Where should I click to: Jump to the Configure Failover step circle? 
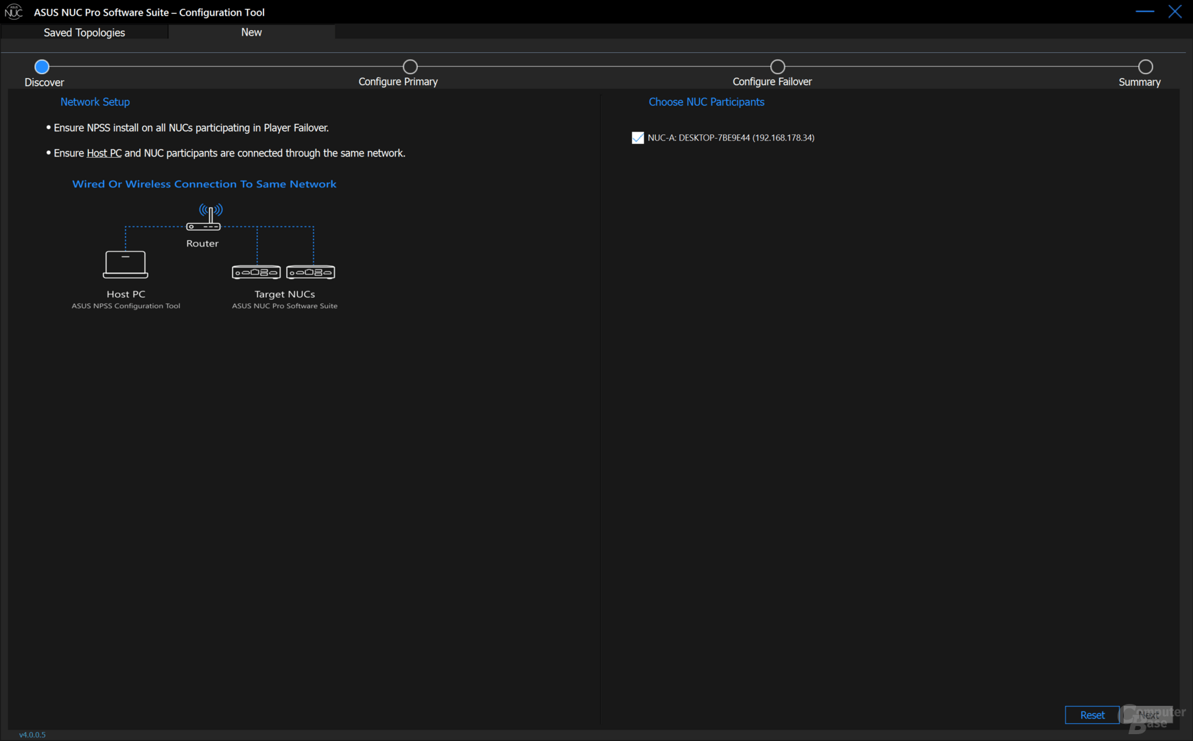pos(777,67)
